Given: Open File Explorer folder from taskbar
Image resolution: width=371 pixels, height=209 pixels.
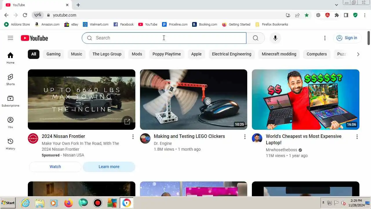Looking at the screenshot, I should point(40,203).
